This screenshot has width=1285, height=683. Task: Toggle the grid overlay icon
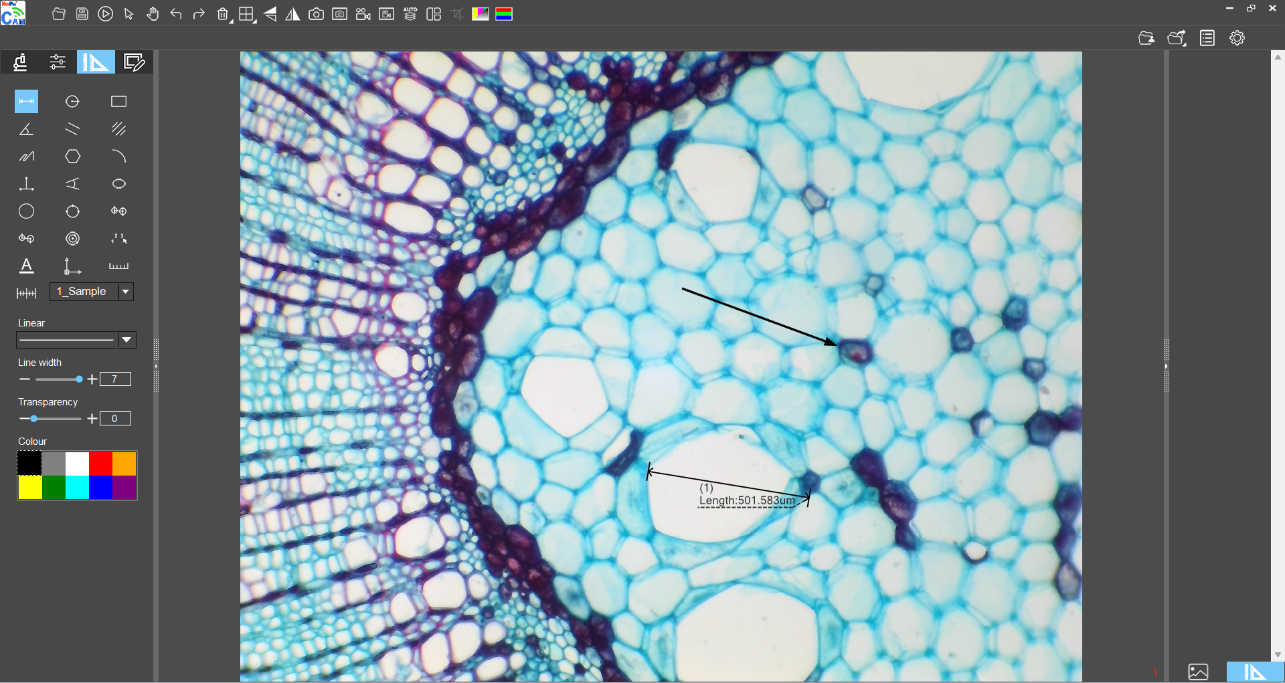click(246, 14)
